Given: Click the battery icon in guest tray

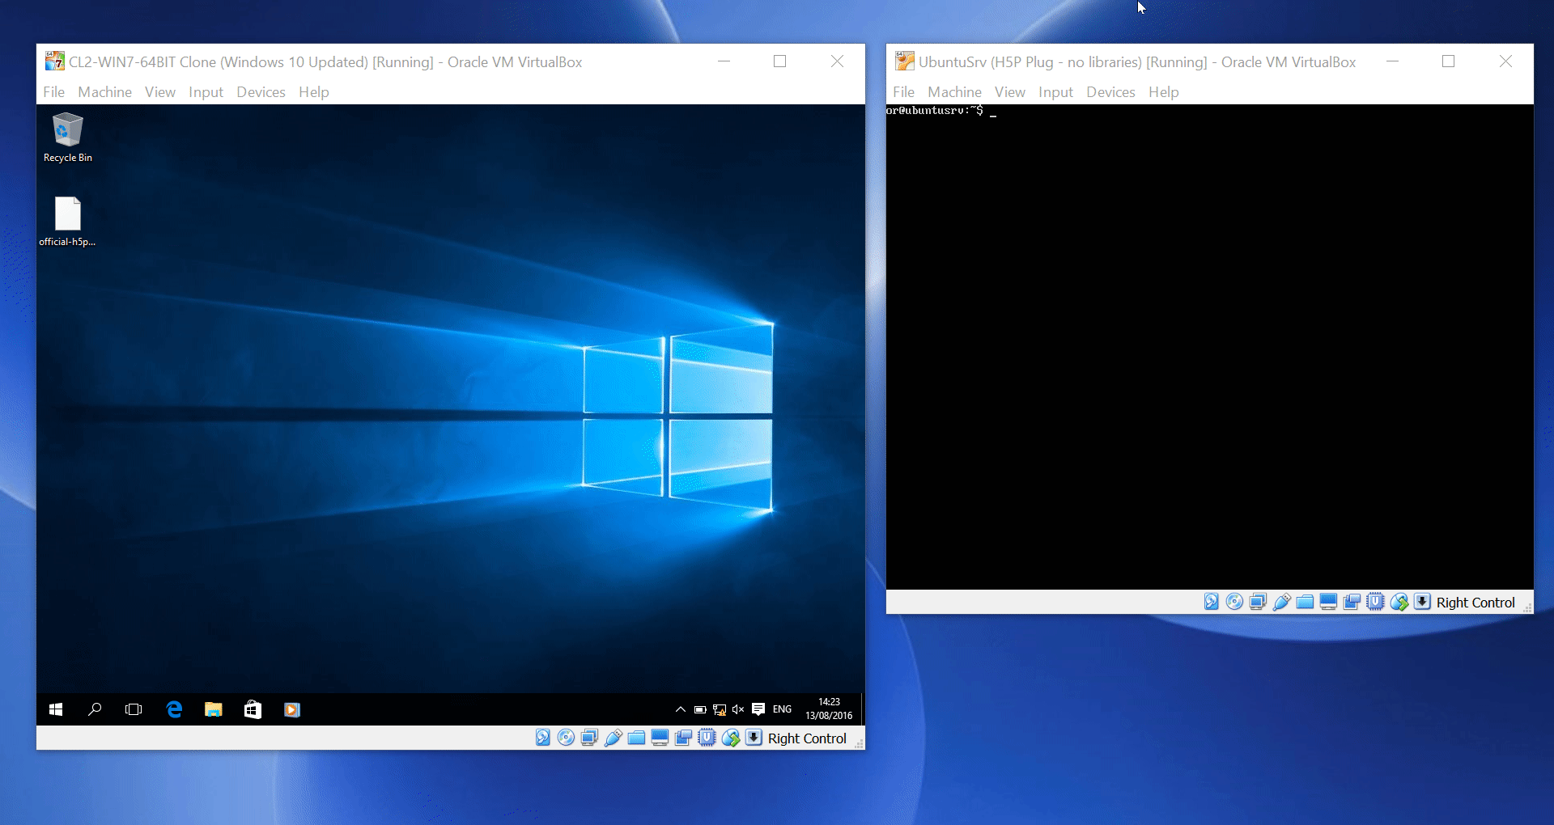Looking at the screenshot, I should 700,709.
